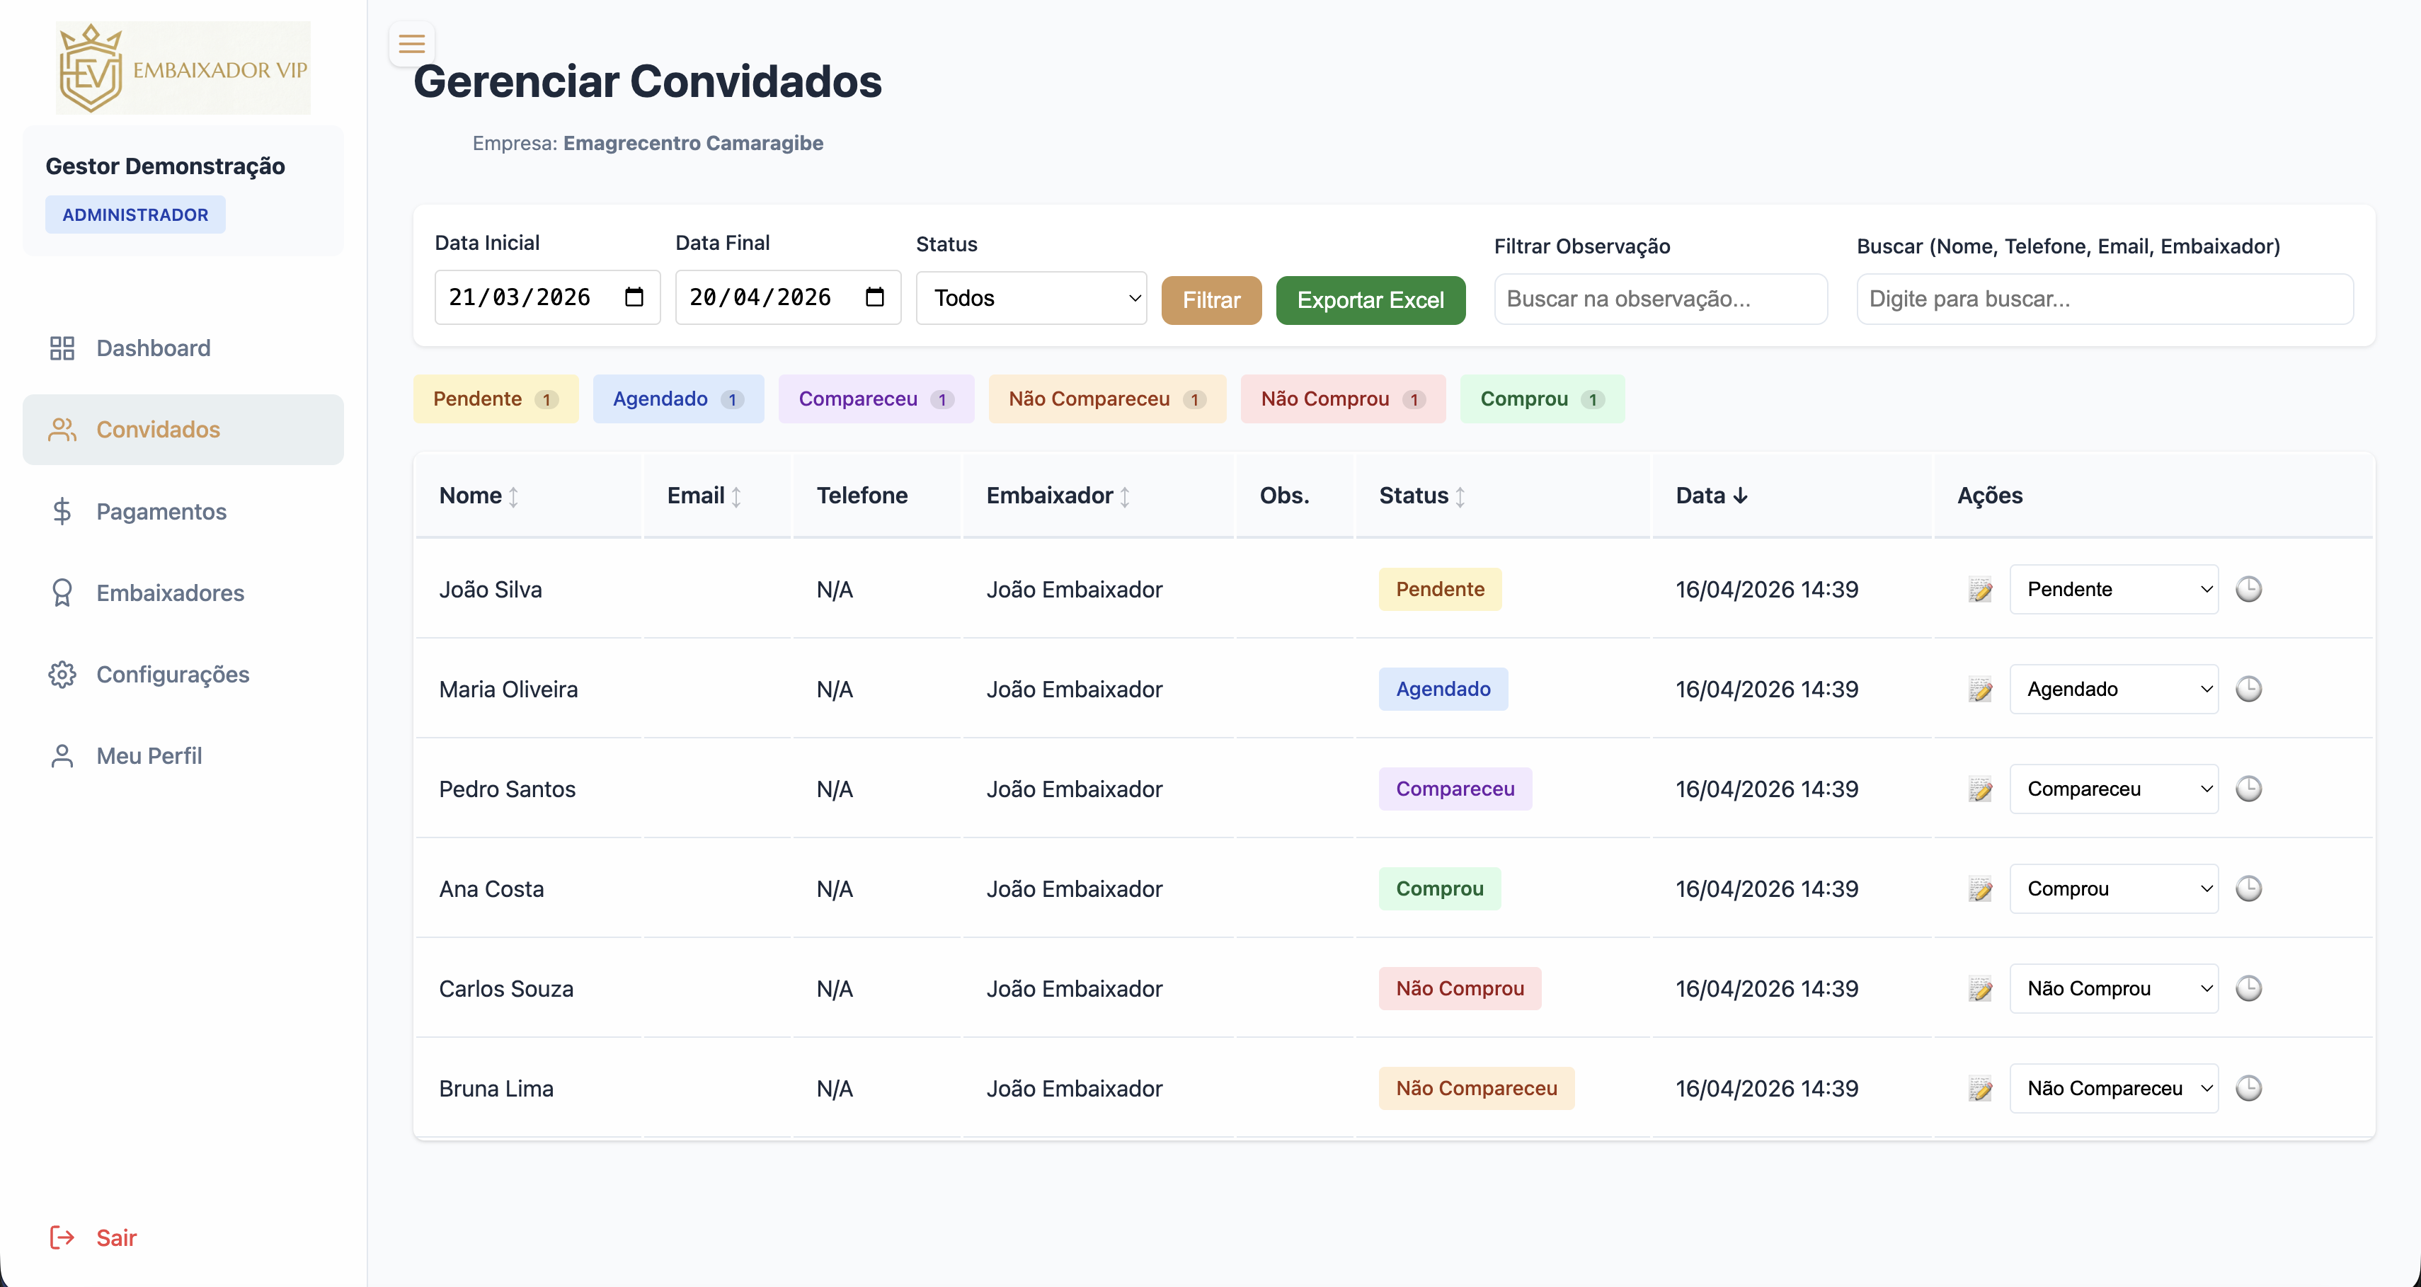Click the calendar icon for Data Inicial
Viewport: 2421px width, 1287px height.
pos(635,297)
